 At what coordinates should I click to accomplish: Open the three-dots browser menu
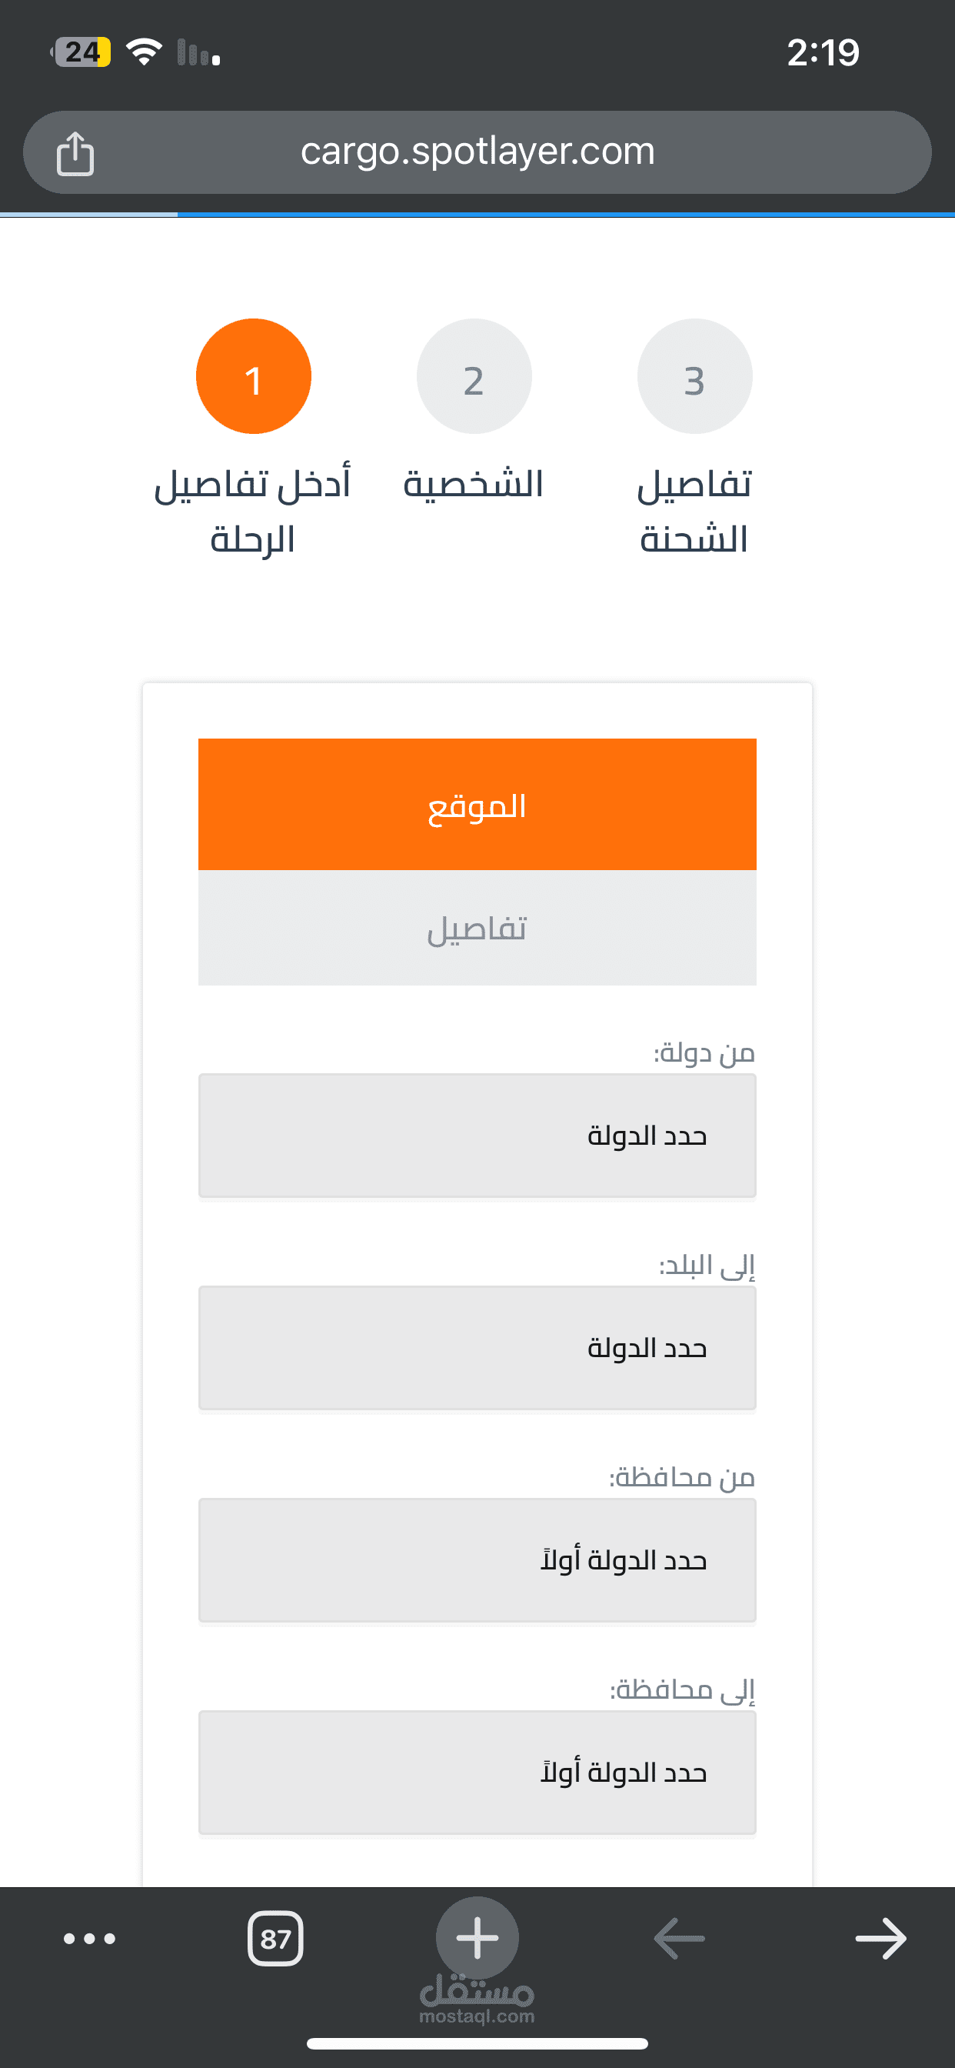(x=89, y=1939)
